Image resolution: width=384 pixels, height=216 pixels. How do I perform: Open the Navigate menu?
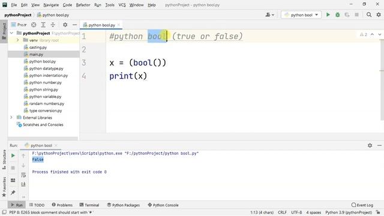pyautogui.click(x=51, y=5)
